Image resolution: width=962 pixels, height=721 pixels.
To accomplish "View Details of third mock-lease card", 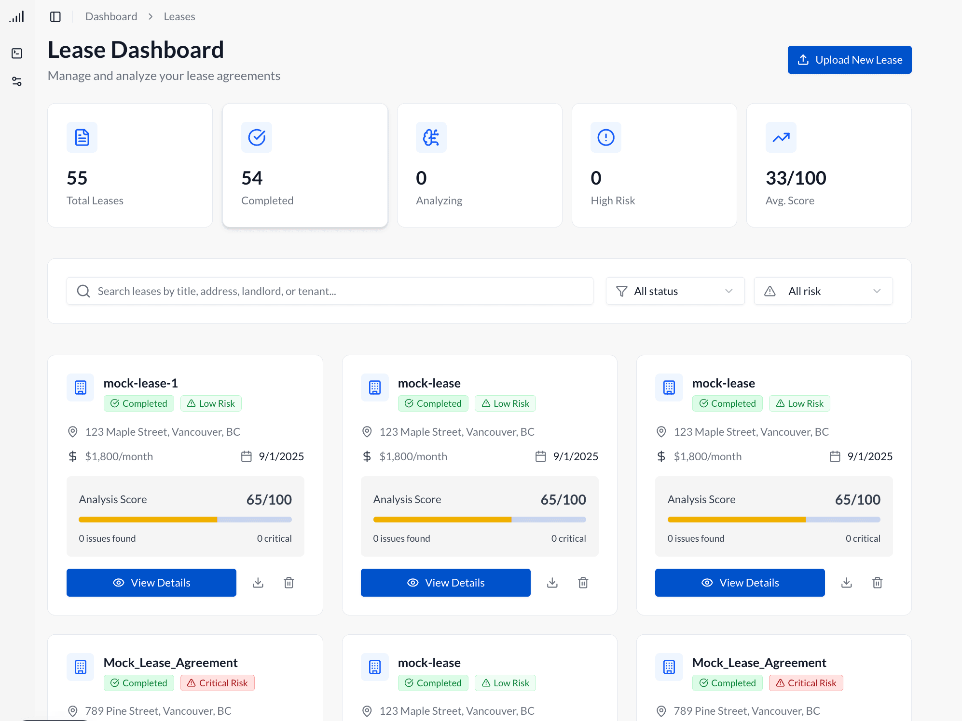I will pos(740,583).
